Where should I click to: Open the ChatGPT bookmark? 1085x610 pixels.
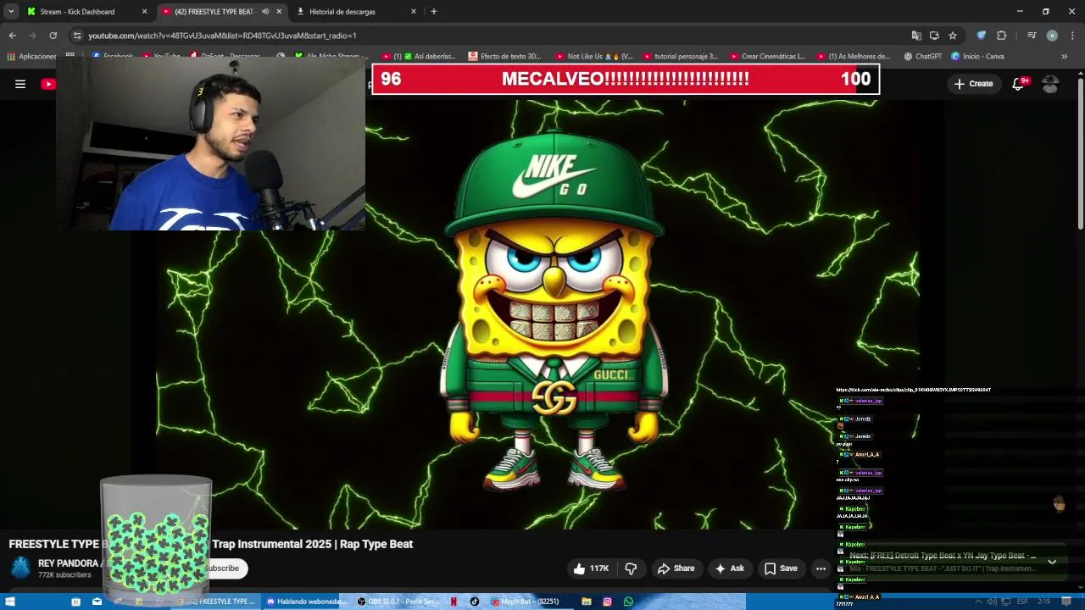point(922,57)
